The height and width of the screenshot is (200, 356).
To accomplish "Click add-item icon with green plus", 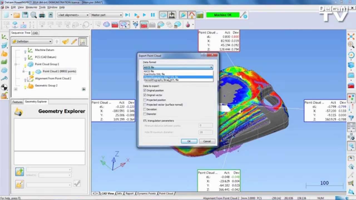I will tap(19, 172).
